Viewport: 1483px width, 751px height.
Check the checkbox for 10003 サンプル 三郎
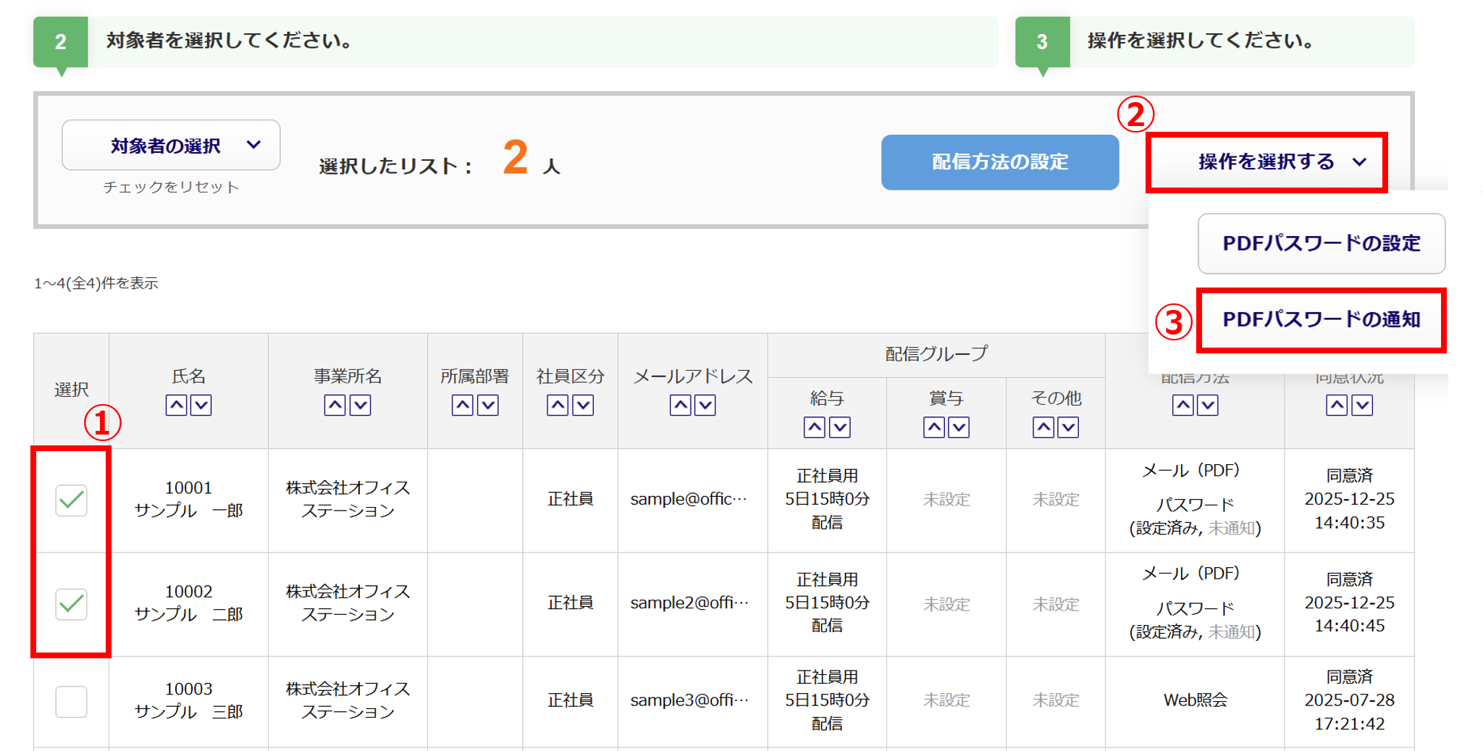72,701
